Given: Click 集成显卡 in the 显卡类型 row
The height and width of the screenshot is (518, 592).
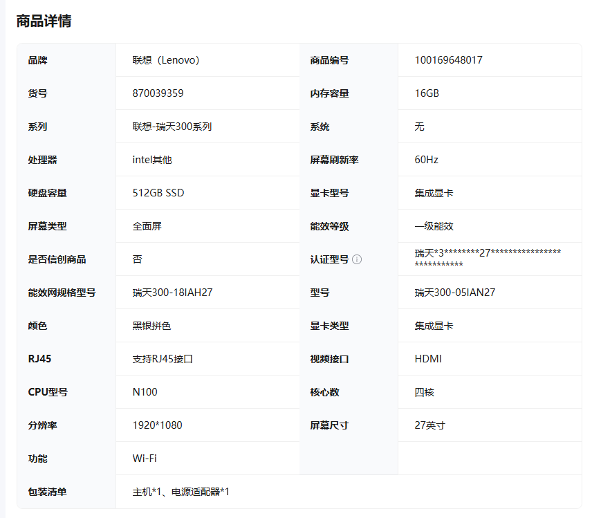Looking at the screenshot, I should [x=434, y=326].
